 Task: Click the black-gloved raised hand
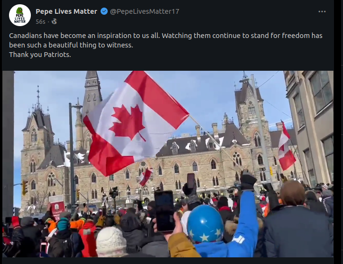point(248,180)
